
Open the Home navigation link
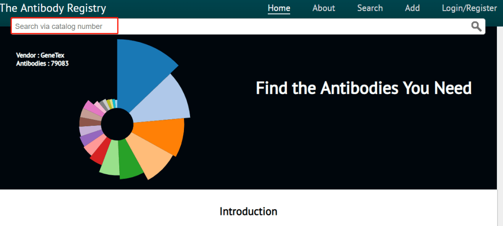[279, 8]
